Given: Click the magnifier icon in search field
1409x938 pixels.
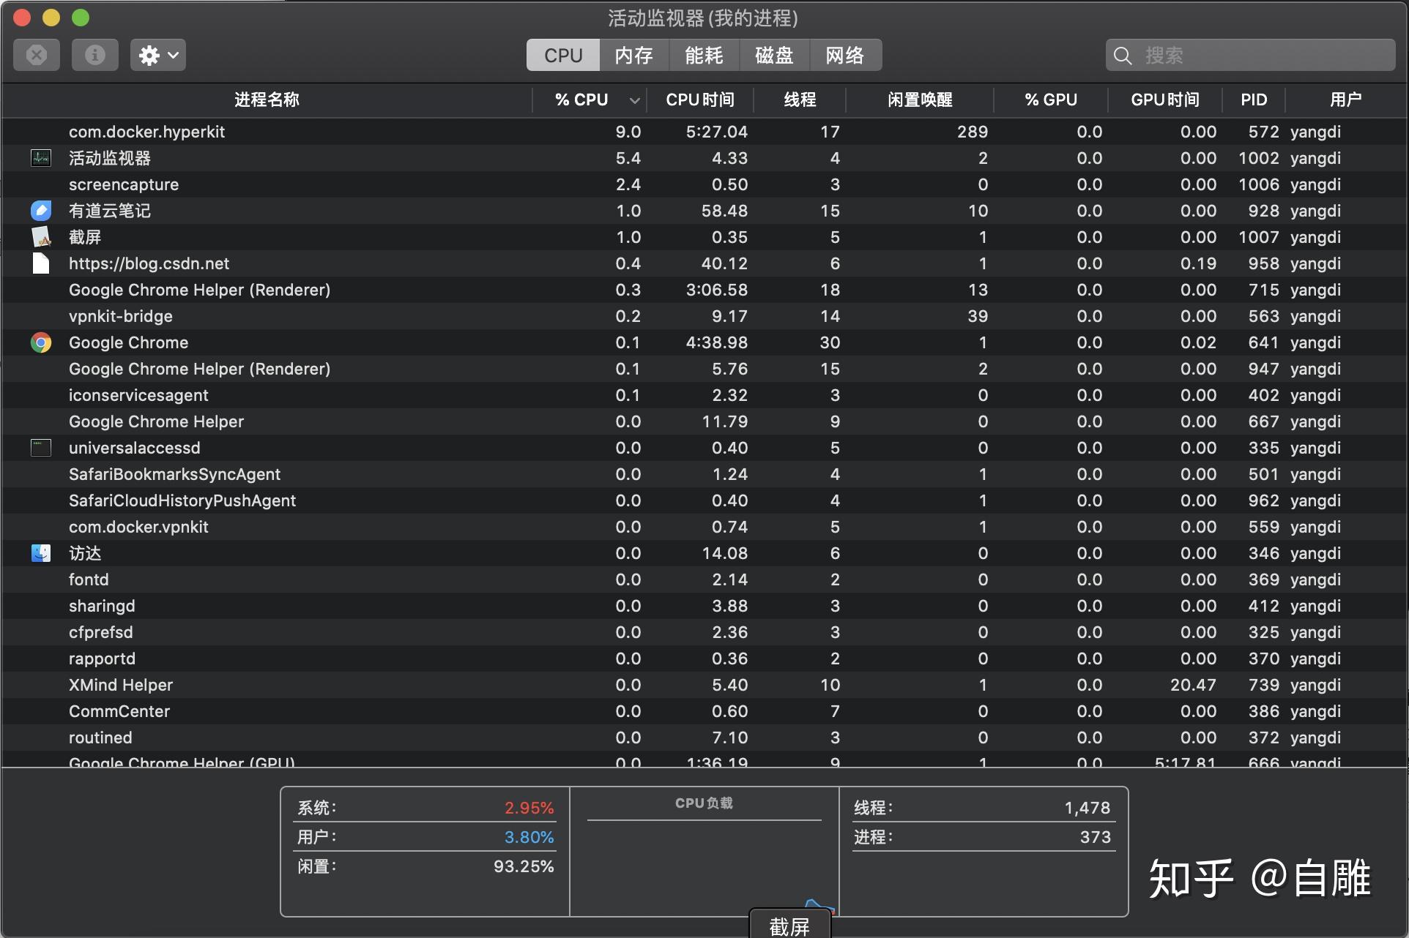Looking at the screenshot, I should tap(1123, 56).
